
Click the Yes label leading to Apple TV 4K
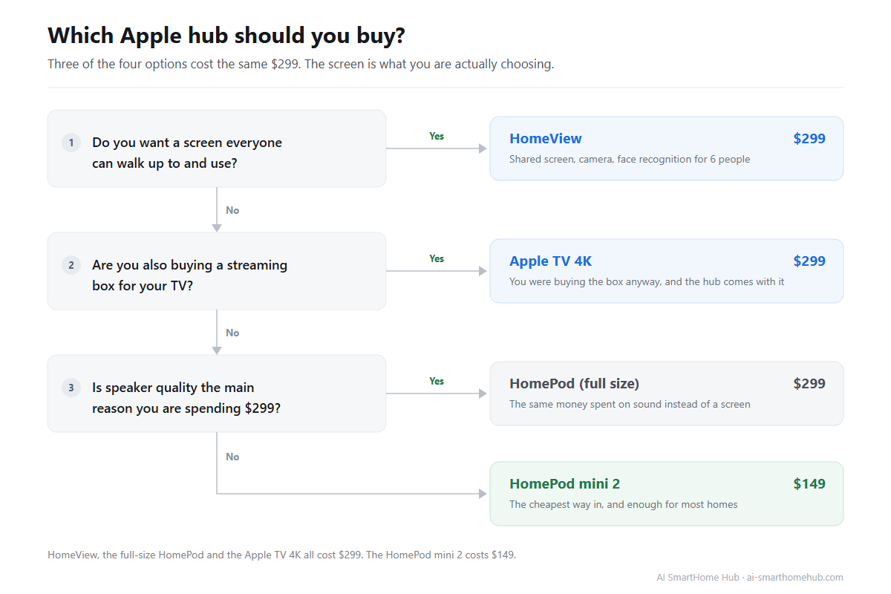(x=437, y=258)
